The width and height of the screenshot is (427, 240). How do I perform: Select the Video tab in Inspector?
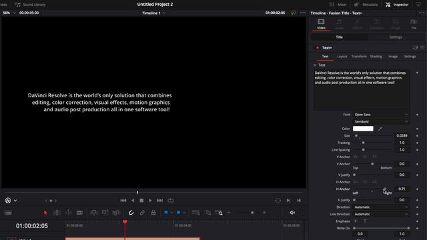tap(321, 24)
